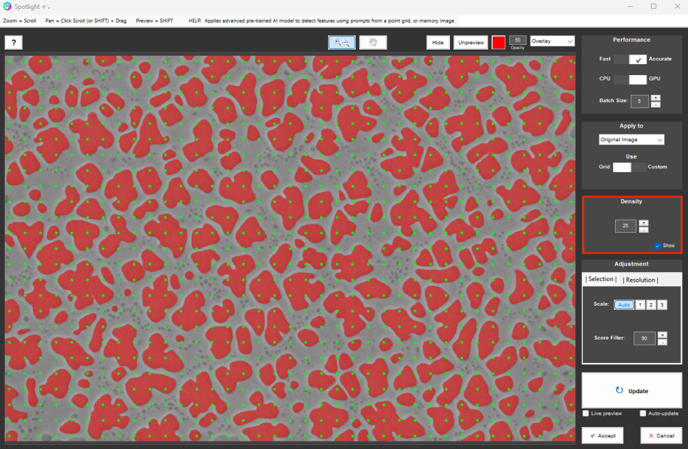Image resolution: width=688 pixels, height=449 pixels.
Task: Select scale option 2
Action: coord(651,304)
